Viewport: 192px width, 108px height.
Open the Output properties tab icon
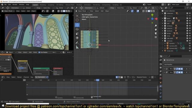click(161, 68)
